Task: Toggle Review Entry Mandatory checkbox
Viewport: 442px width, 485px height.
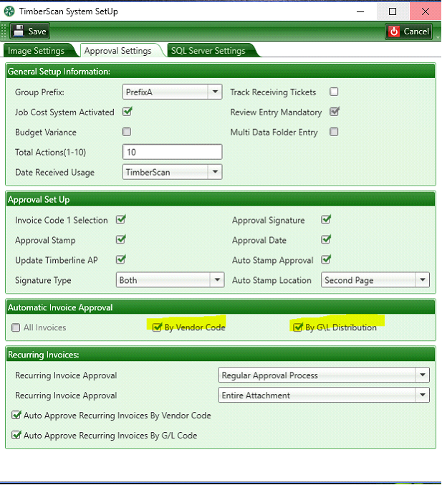Action: pyautogui.click(x=335, y=112)
